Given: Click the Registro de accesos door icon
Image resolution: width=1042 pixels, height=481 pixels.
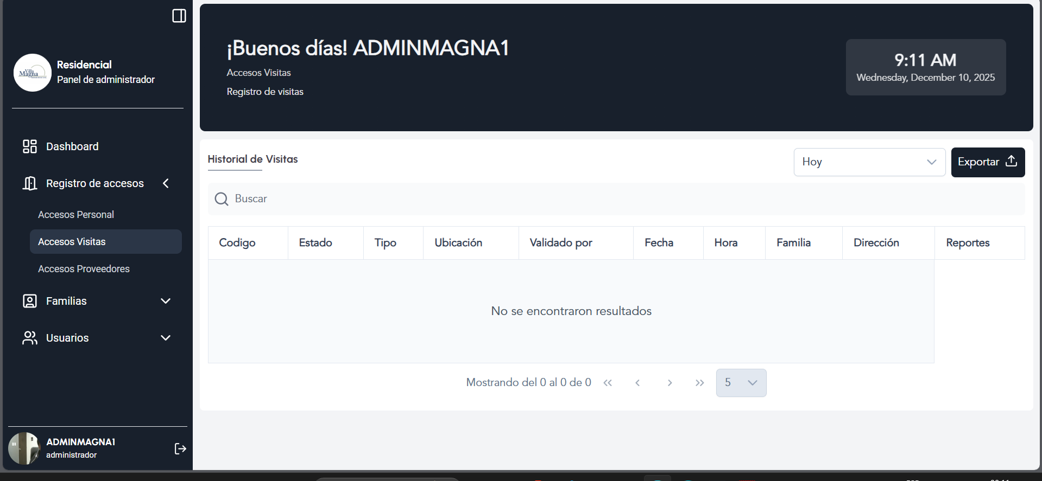Looking at the screenshot, I should point(30,183).
